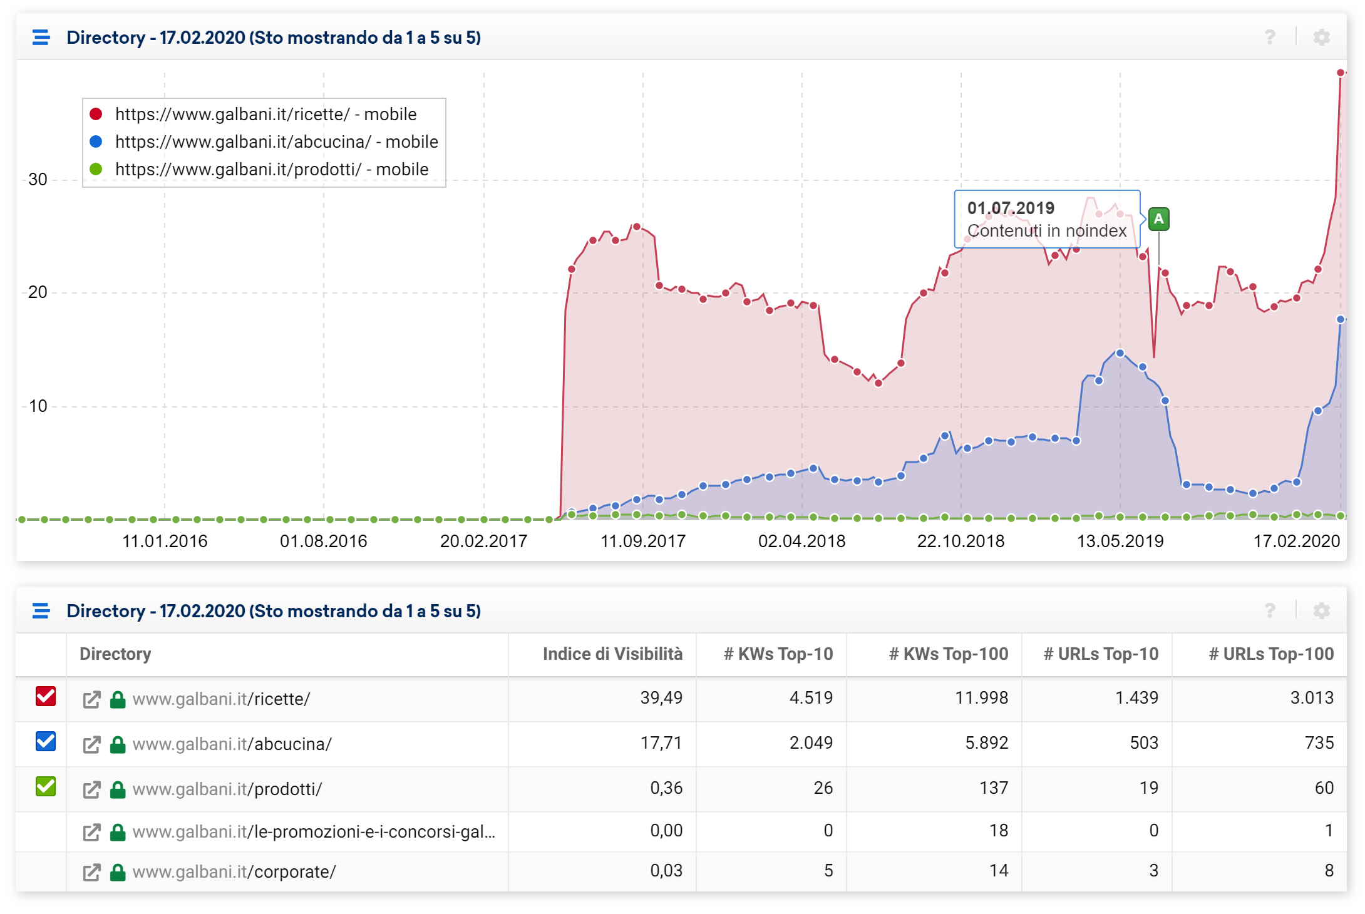
Task: Click KWs Top-10 value 2.049
Action: point(811,743)
